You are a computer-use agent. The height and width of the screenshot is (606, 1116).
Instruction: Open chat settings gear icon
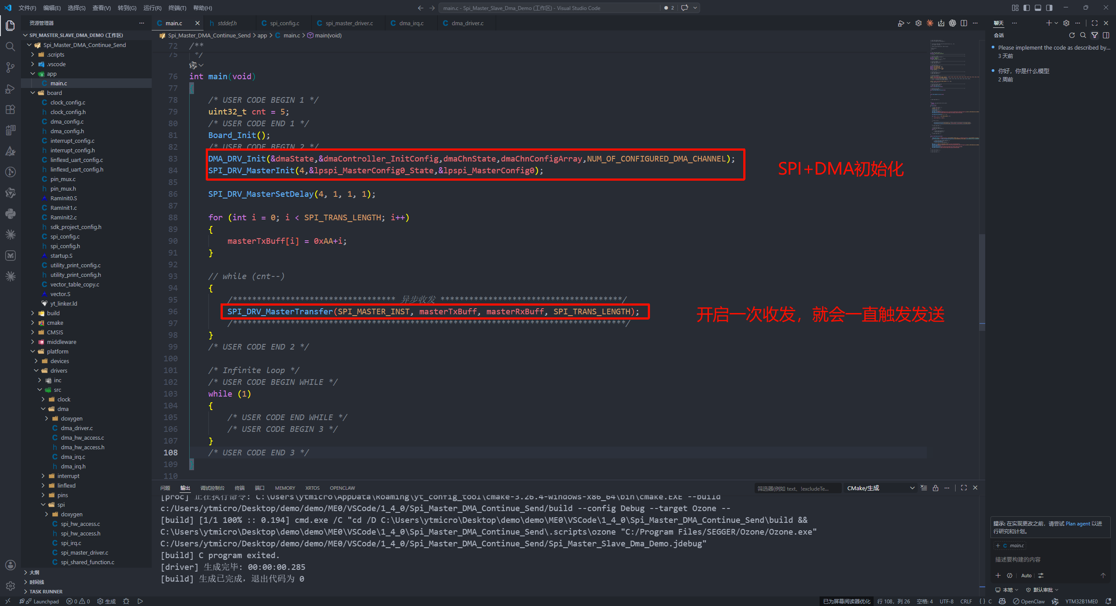pyautogui.click(x=1066, y=23)
